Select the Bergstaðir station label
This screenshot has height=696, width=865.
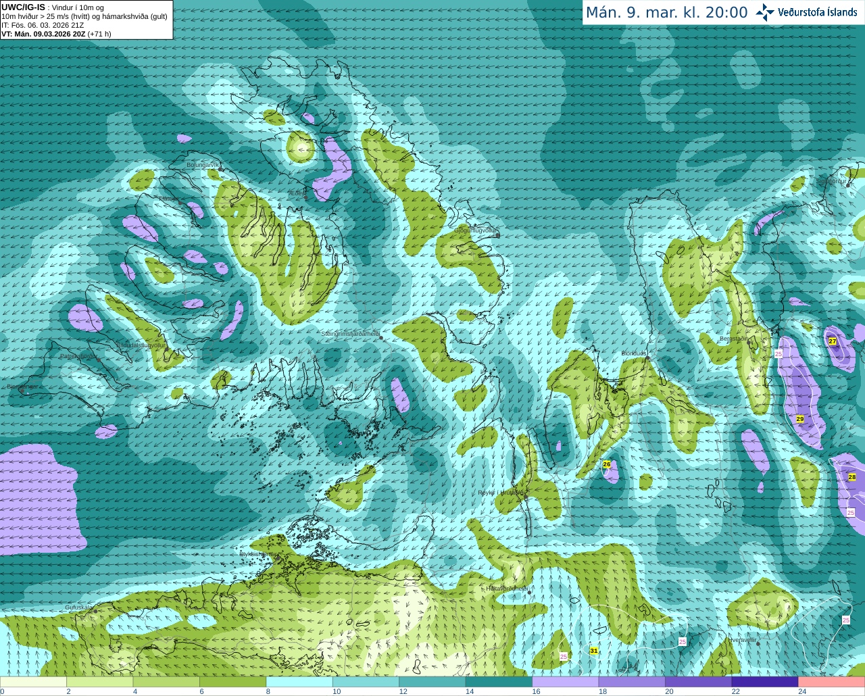click(733, 339)
